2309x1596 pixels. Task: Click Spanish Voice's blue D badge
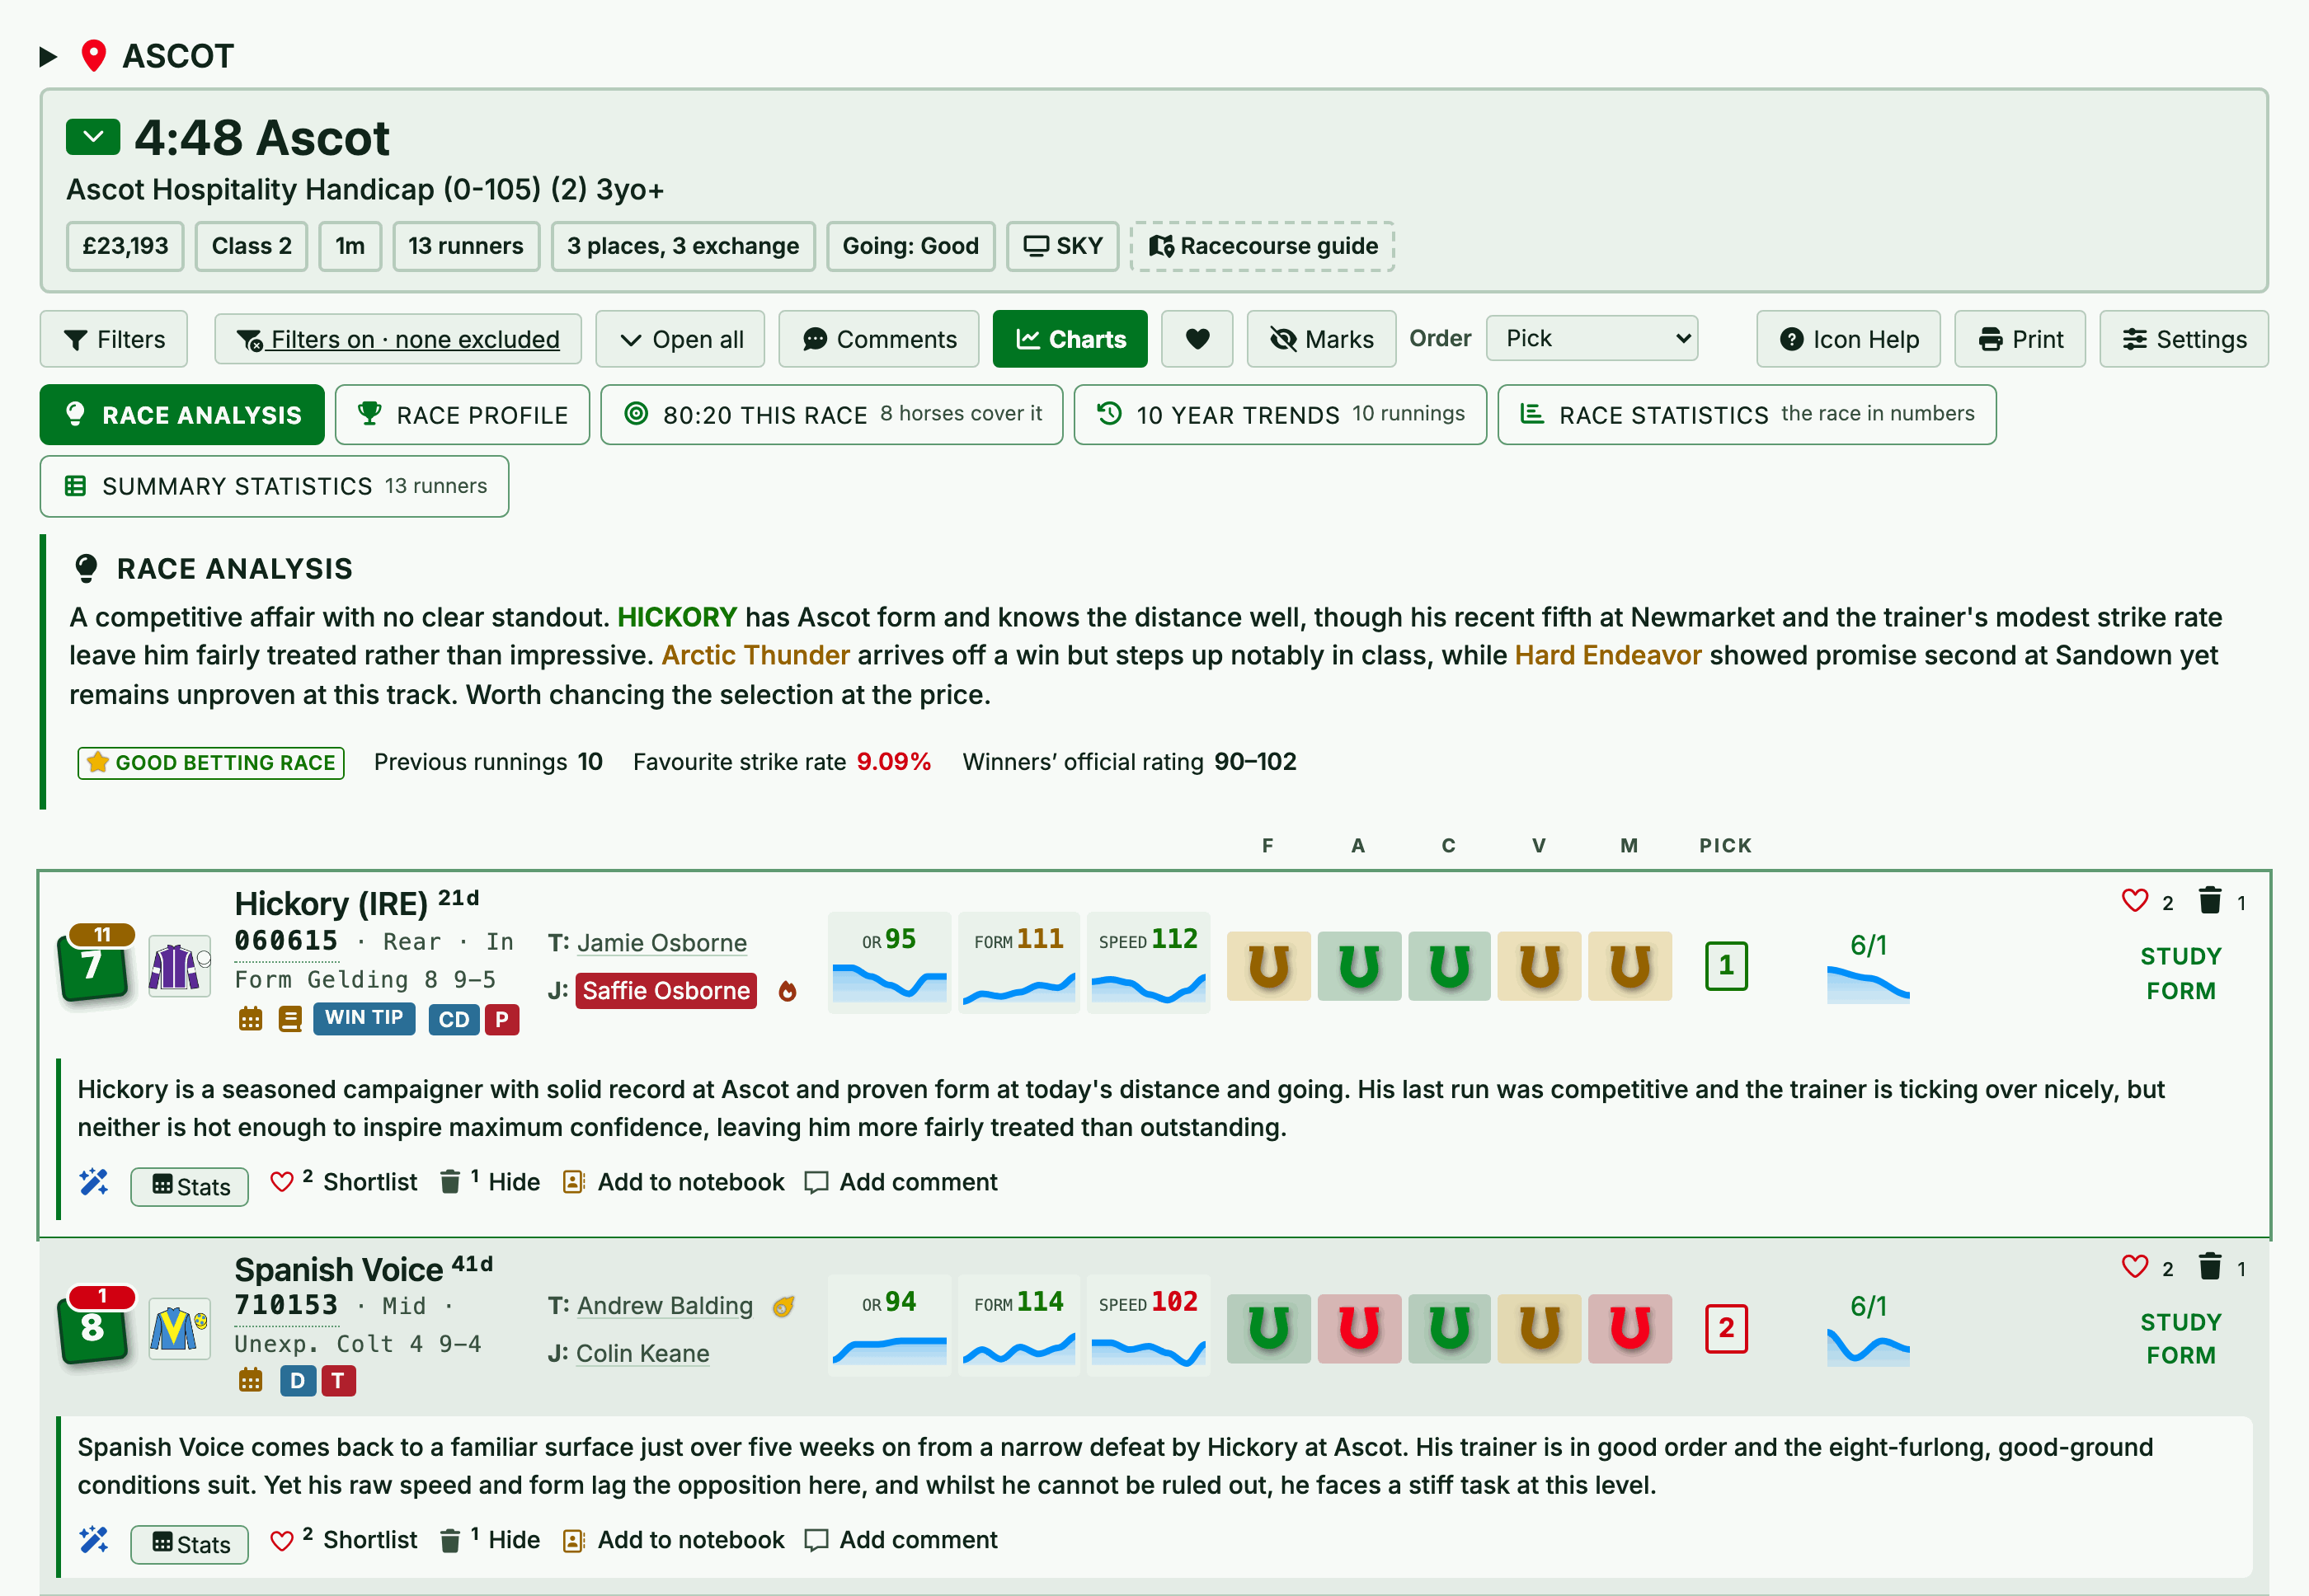tap(297, 1381)
